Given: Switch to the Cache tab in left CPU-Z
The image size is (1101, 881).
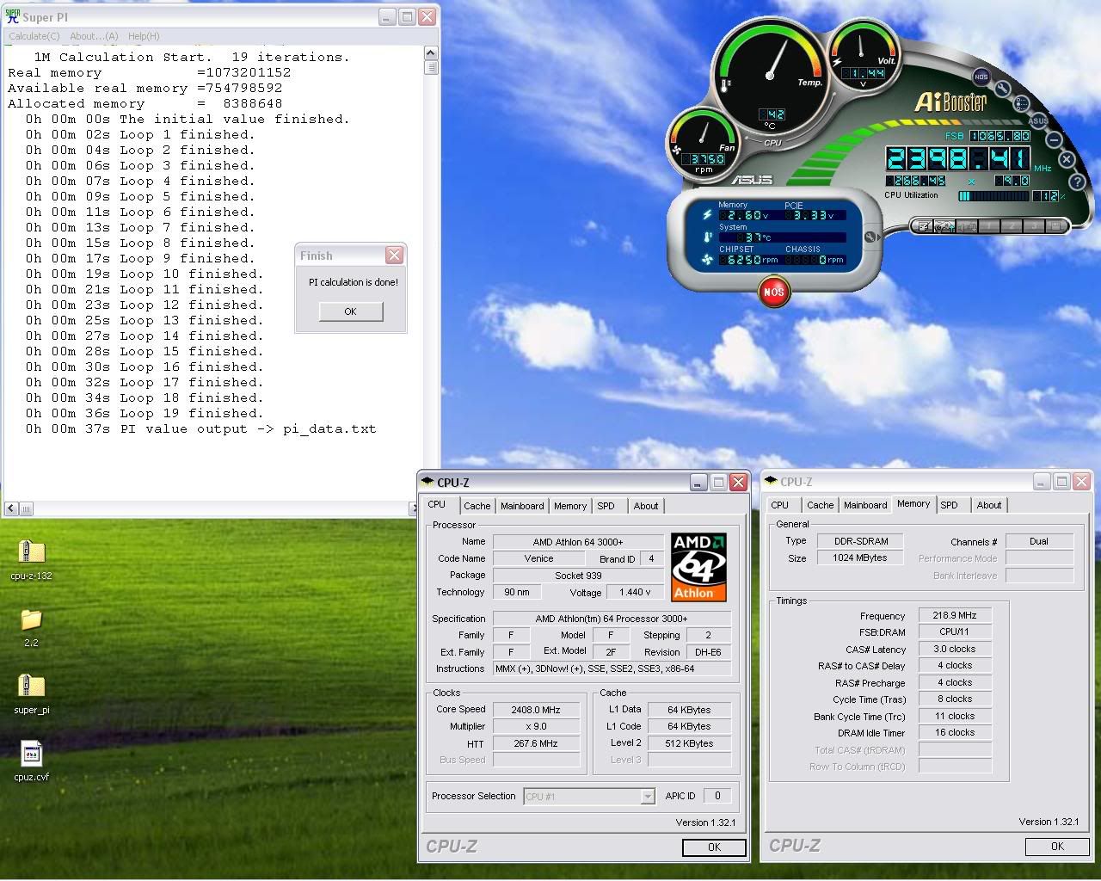Looking at the screenshot, I should point(477,506).
